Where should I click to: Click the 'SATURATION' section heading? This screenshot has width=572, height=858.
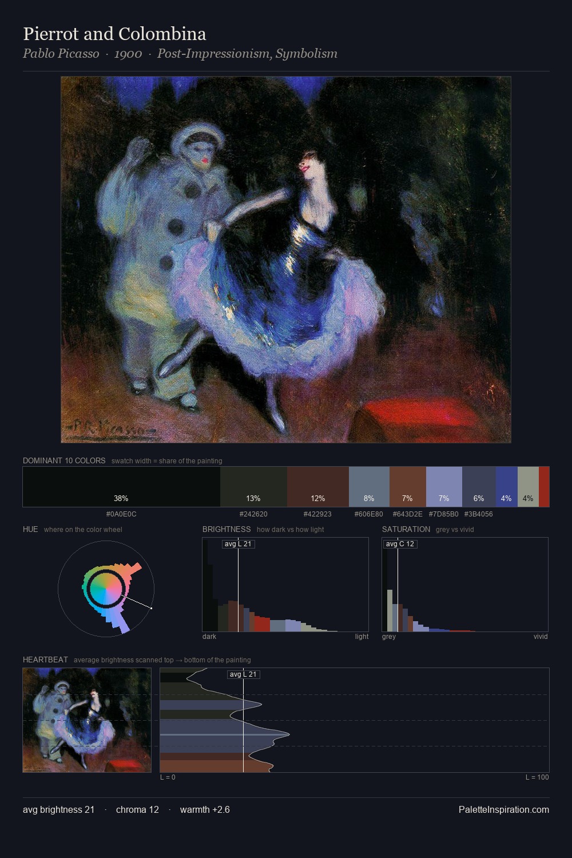point(406,529)
